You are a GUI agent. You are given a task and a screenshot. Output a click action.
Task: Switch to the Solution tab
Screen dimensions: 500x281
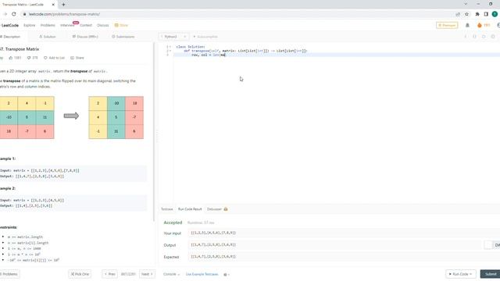click(x=48, y=37)
